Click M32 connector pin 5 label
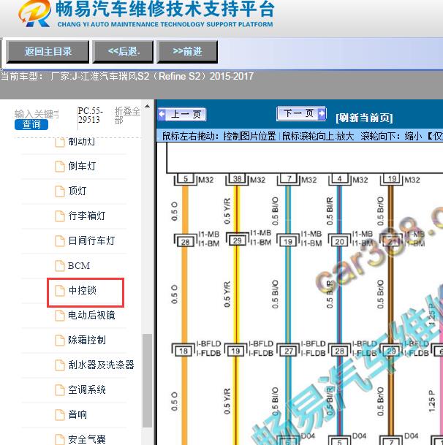This screenshot has height=445, width=443. click(x=186, y=179)
